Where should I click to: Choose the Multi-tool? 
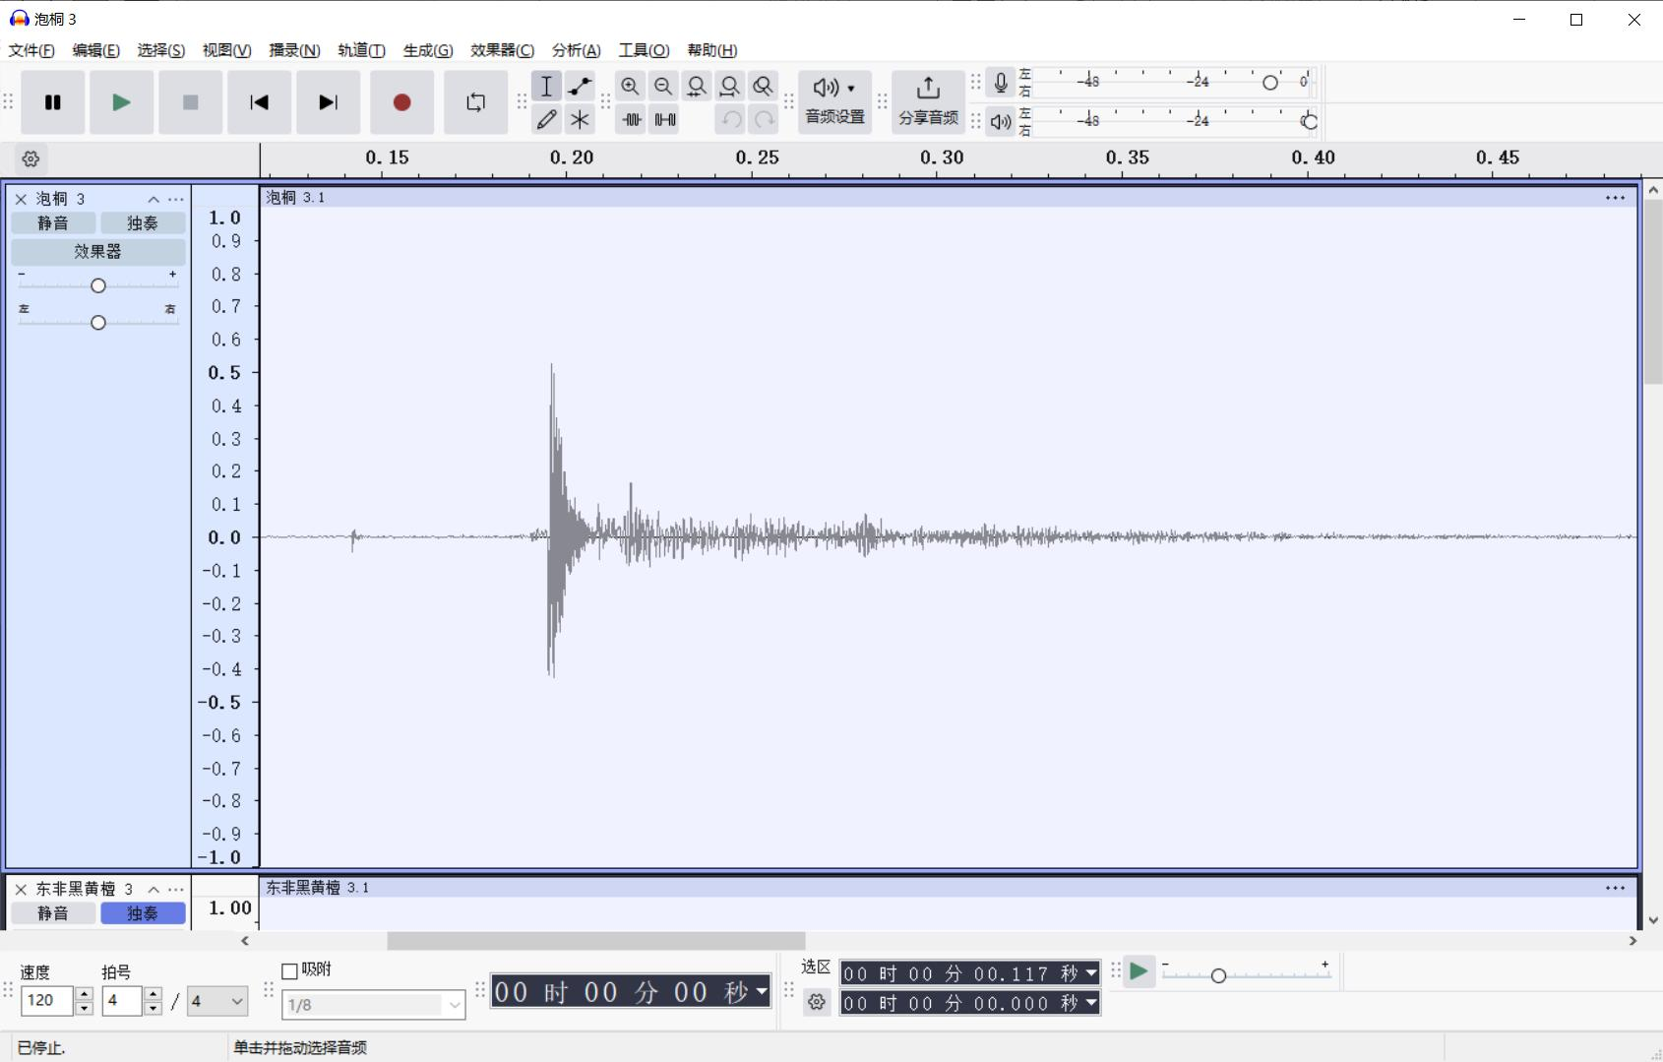point(580,119)
